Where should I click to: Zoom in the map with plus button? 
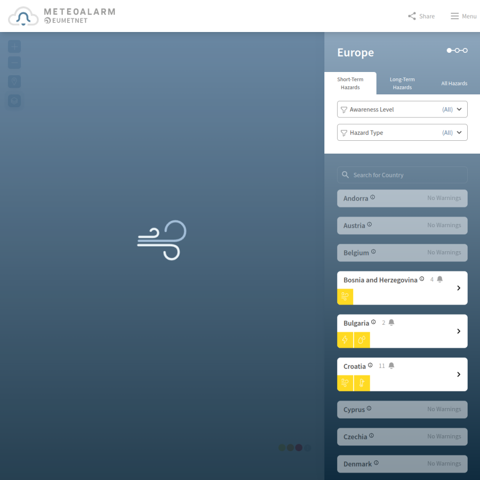coord(14,46)
